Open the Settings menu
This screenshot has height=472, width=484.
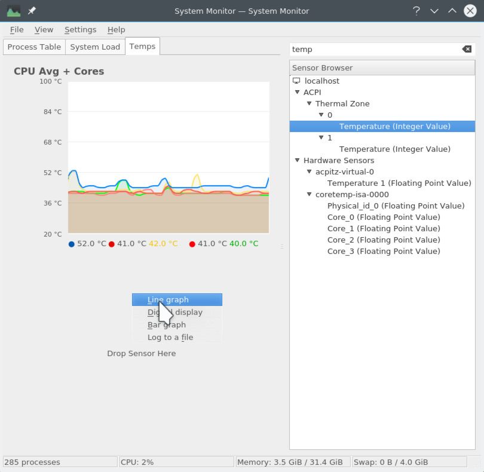point(80,30)
